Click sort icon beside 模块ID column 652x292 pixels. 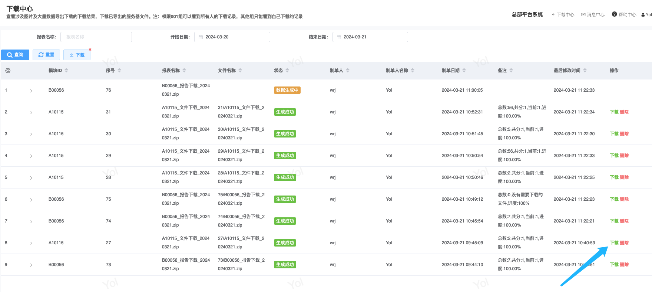click(x=66, y=71)
